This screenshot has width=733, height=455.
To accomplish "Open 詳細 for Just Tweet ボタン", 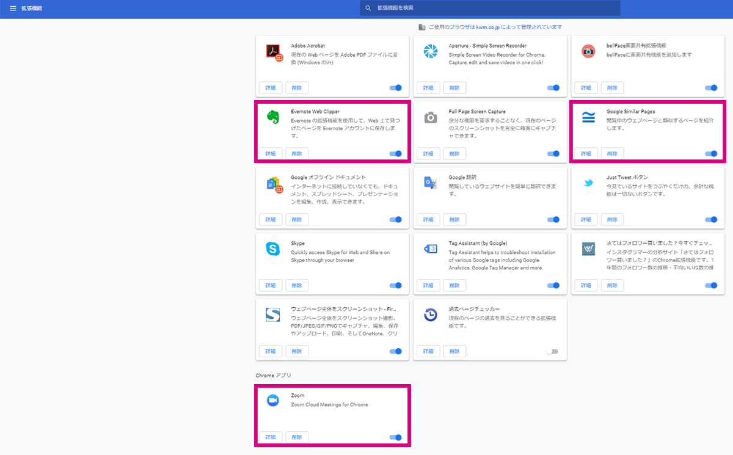I will 586,219.
